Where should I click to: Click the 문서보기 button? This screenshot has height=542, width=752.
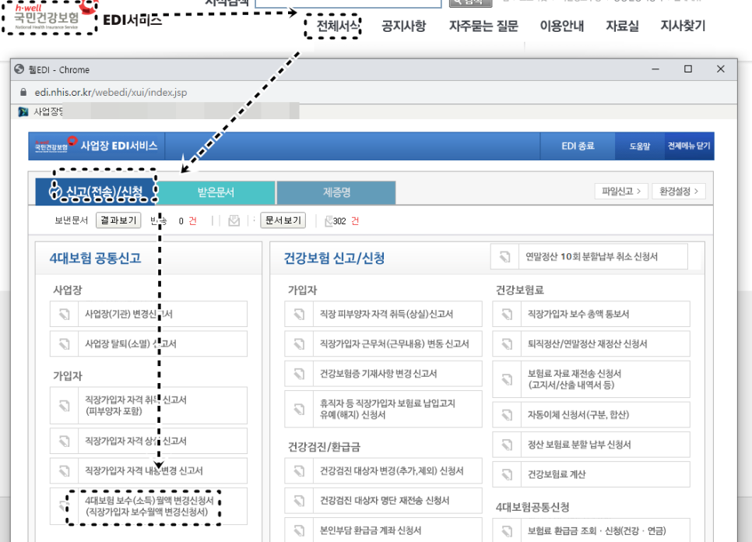[283, 220]
